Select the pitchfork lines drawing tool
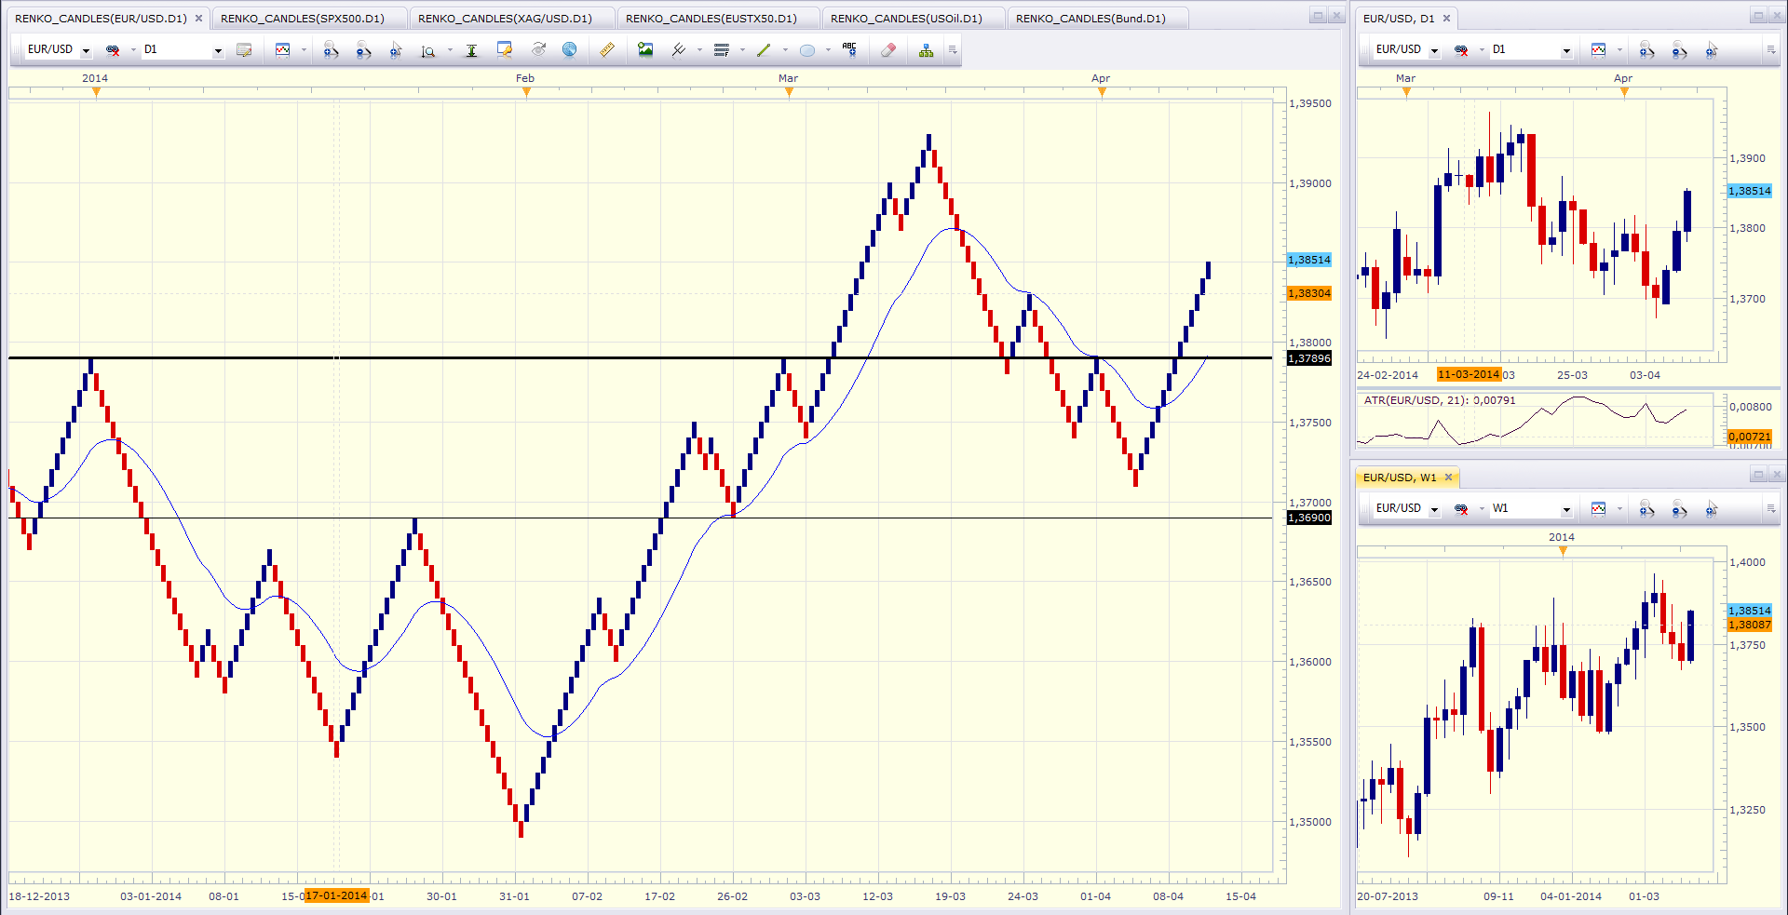Screen dimensions: 1788x915 [x=679, y=50]
